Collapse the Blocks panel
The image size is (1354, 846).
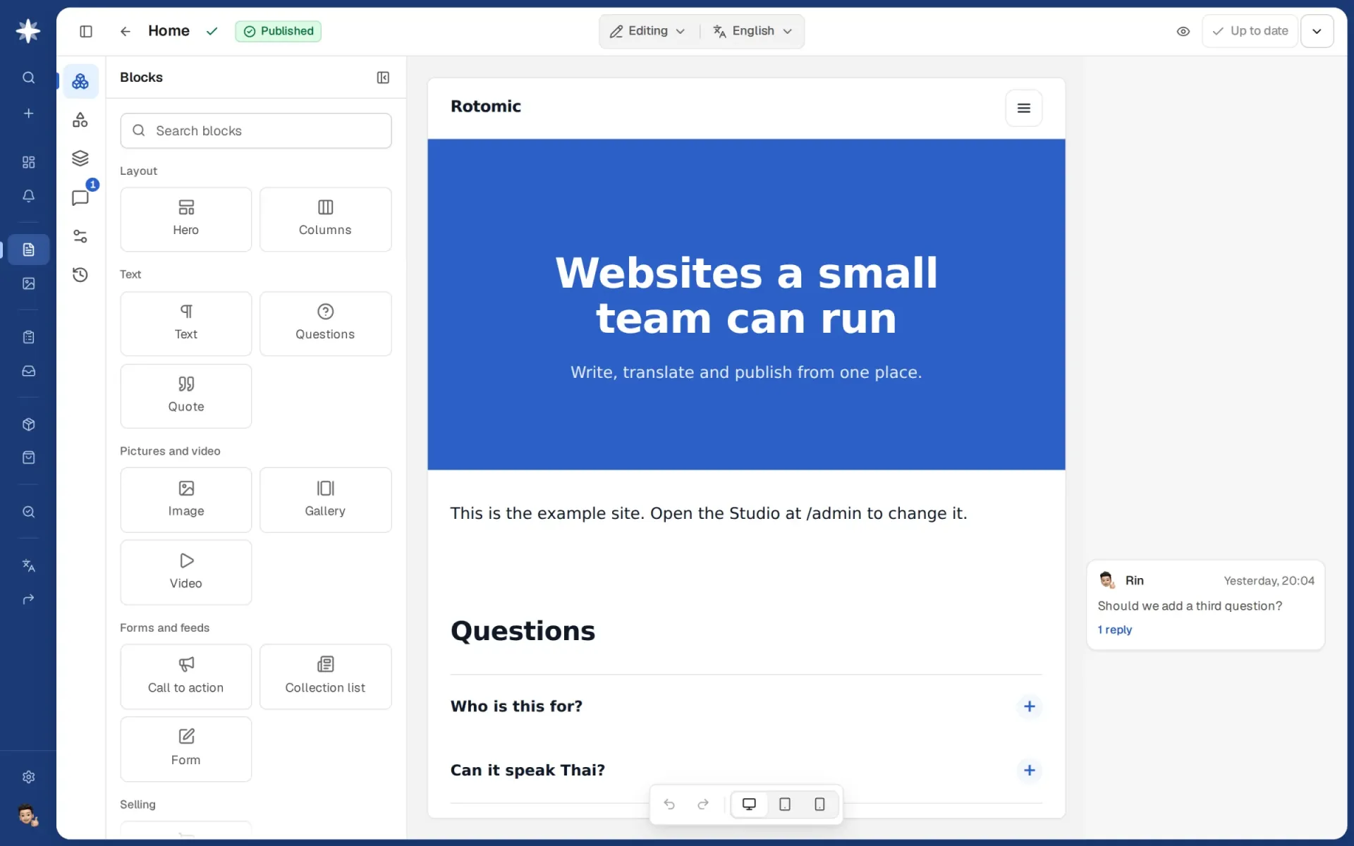pyautogui.click(x=383, y=78)
